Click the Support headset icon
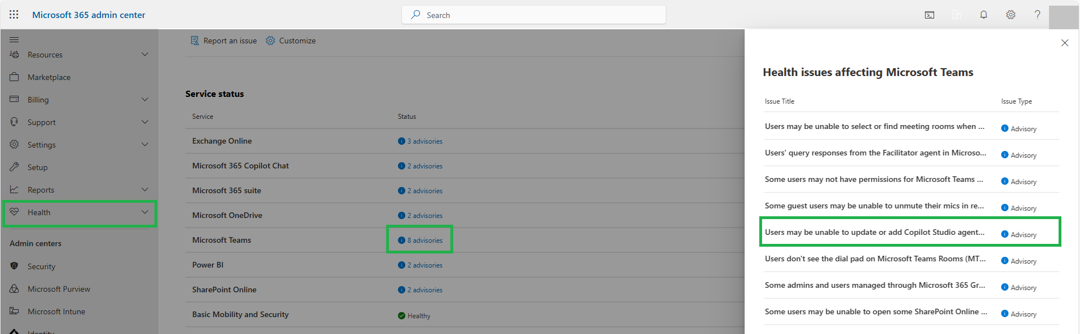The image size is (1080, 334). pos(15,122)
